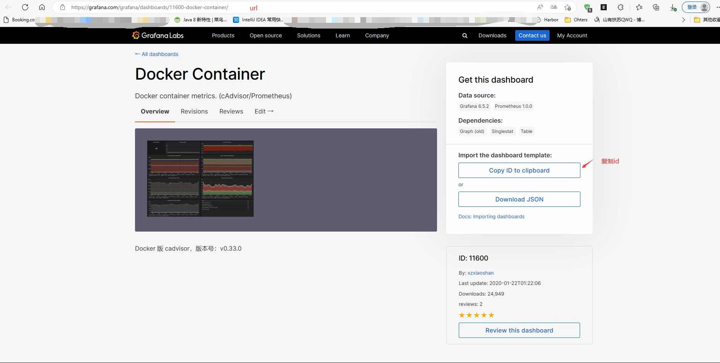Switch to the Revisions tab
720x363 pixels.
[194, 111]
